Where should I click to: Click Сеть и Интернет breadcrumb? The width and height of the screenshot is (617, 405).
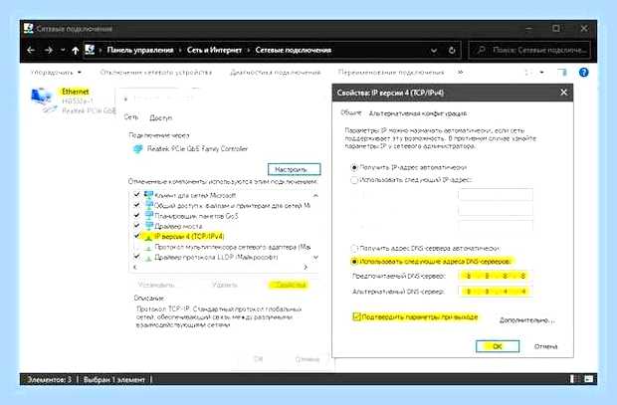coord(214,50)
